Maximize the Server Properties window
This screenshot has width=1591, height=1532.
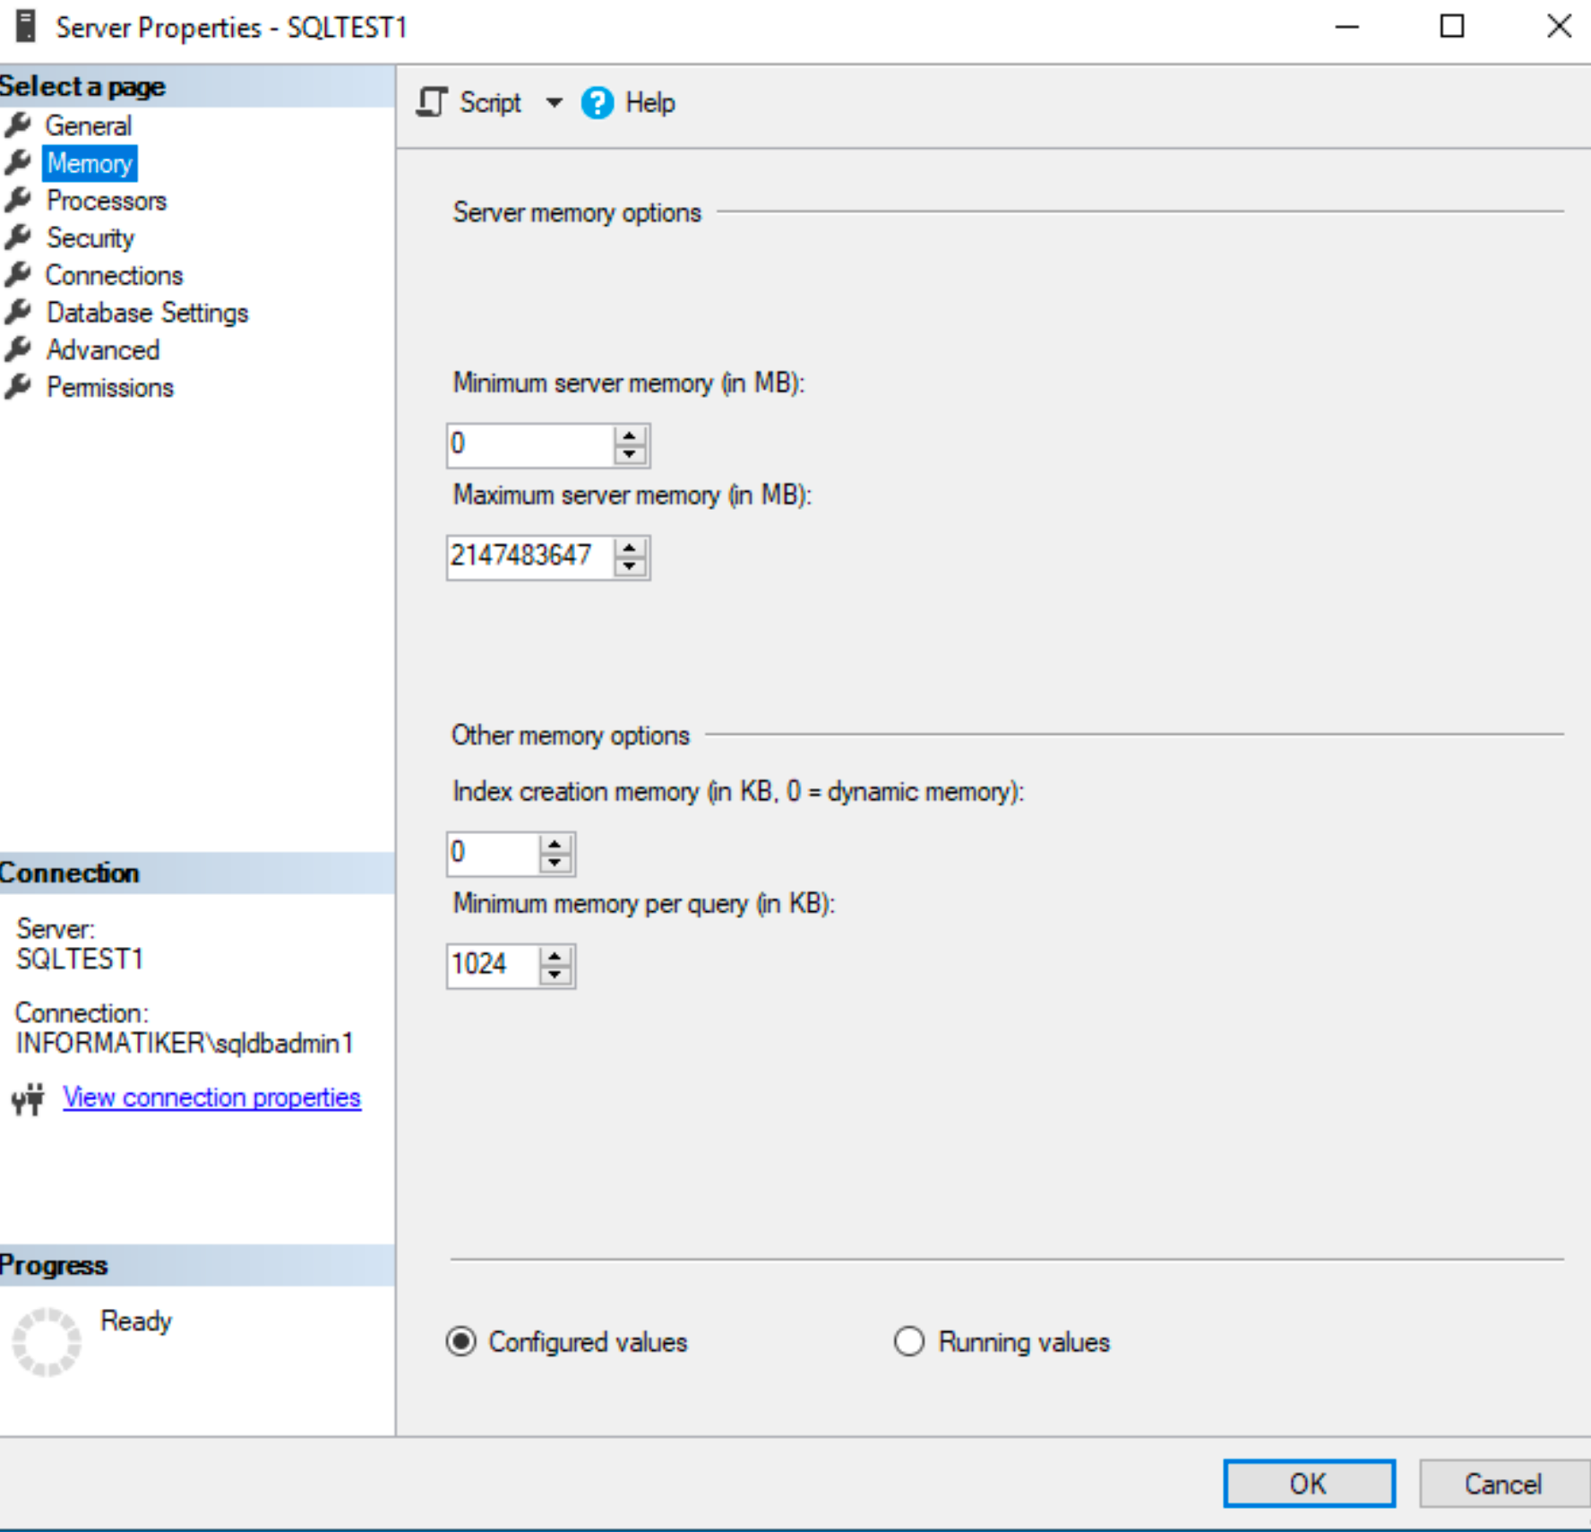click(x=1452, y=27)
